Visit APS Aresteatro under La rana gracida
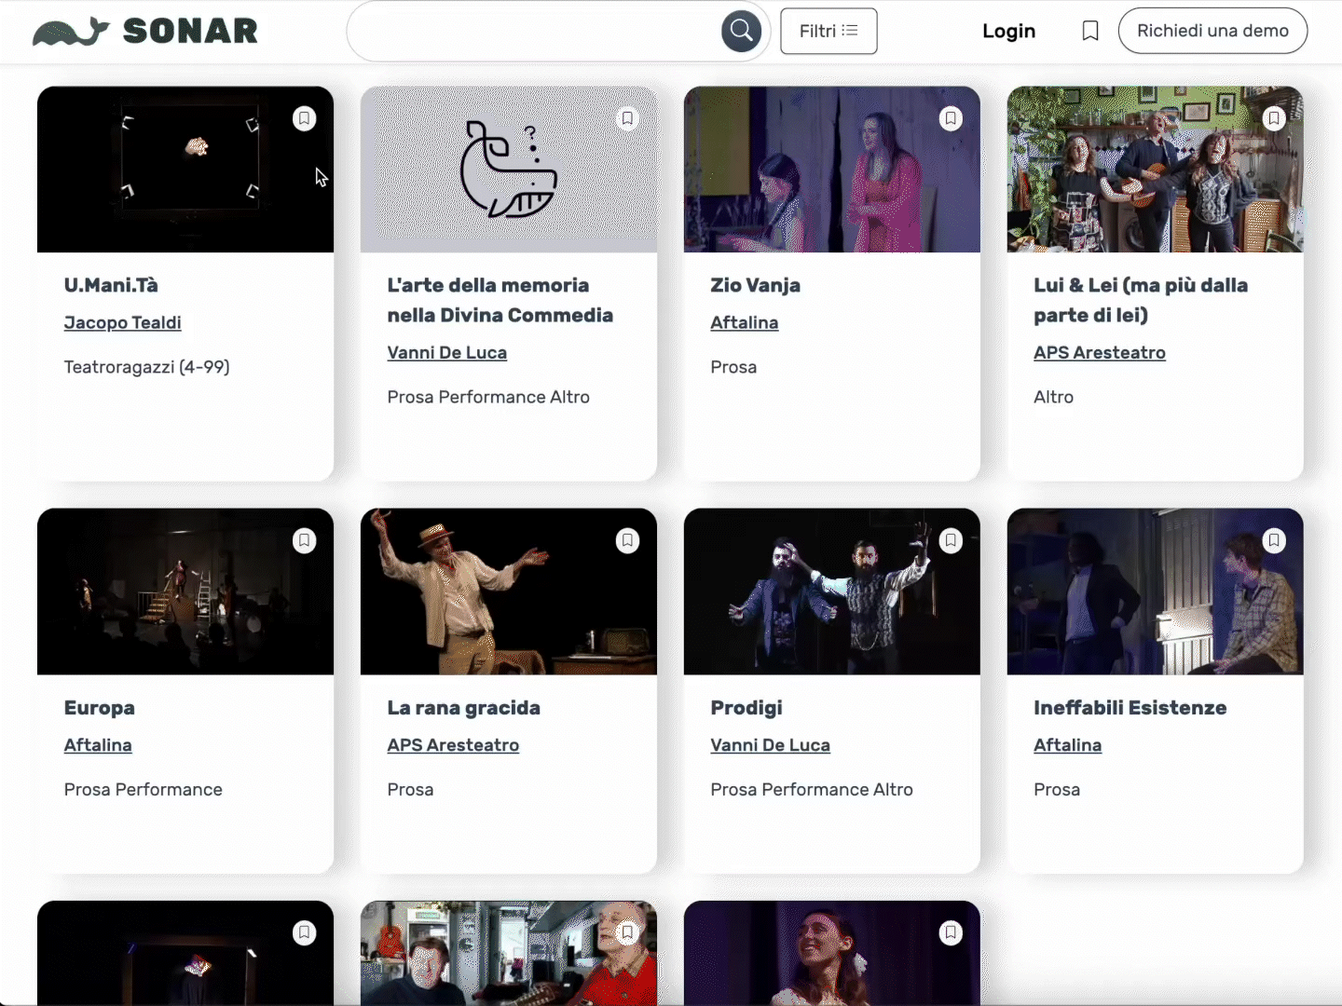 454,745
